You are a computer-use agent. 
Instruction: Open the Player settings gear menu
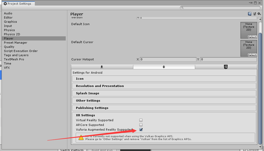pyautogui.click(x=259, y=14)
